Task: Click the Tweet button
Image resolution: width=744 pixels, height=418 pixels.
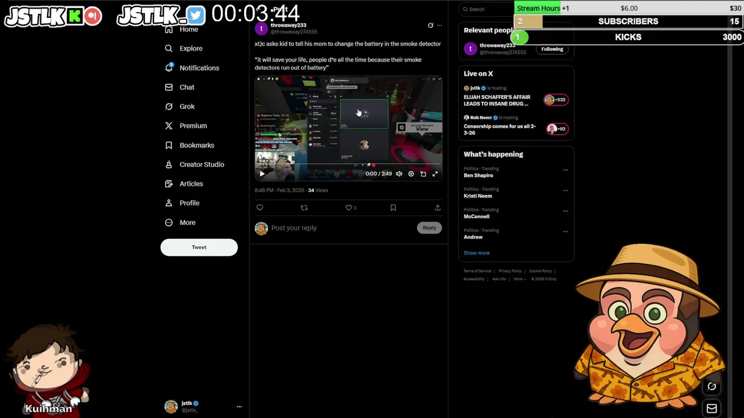Action: click(x=199, y=247)
